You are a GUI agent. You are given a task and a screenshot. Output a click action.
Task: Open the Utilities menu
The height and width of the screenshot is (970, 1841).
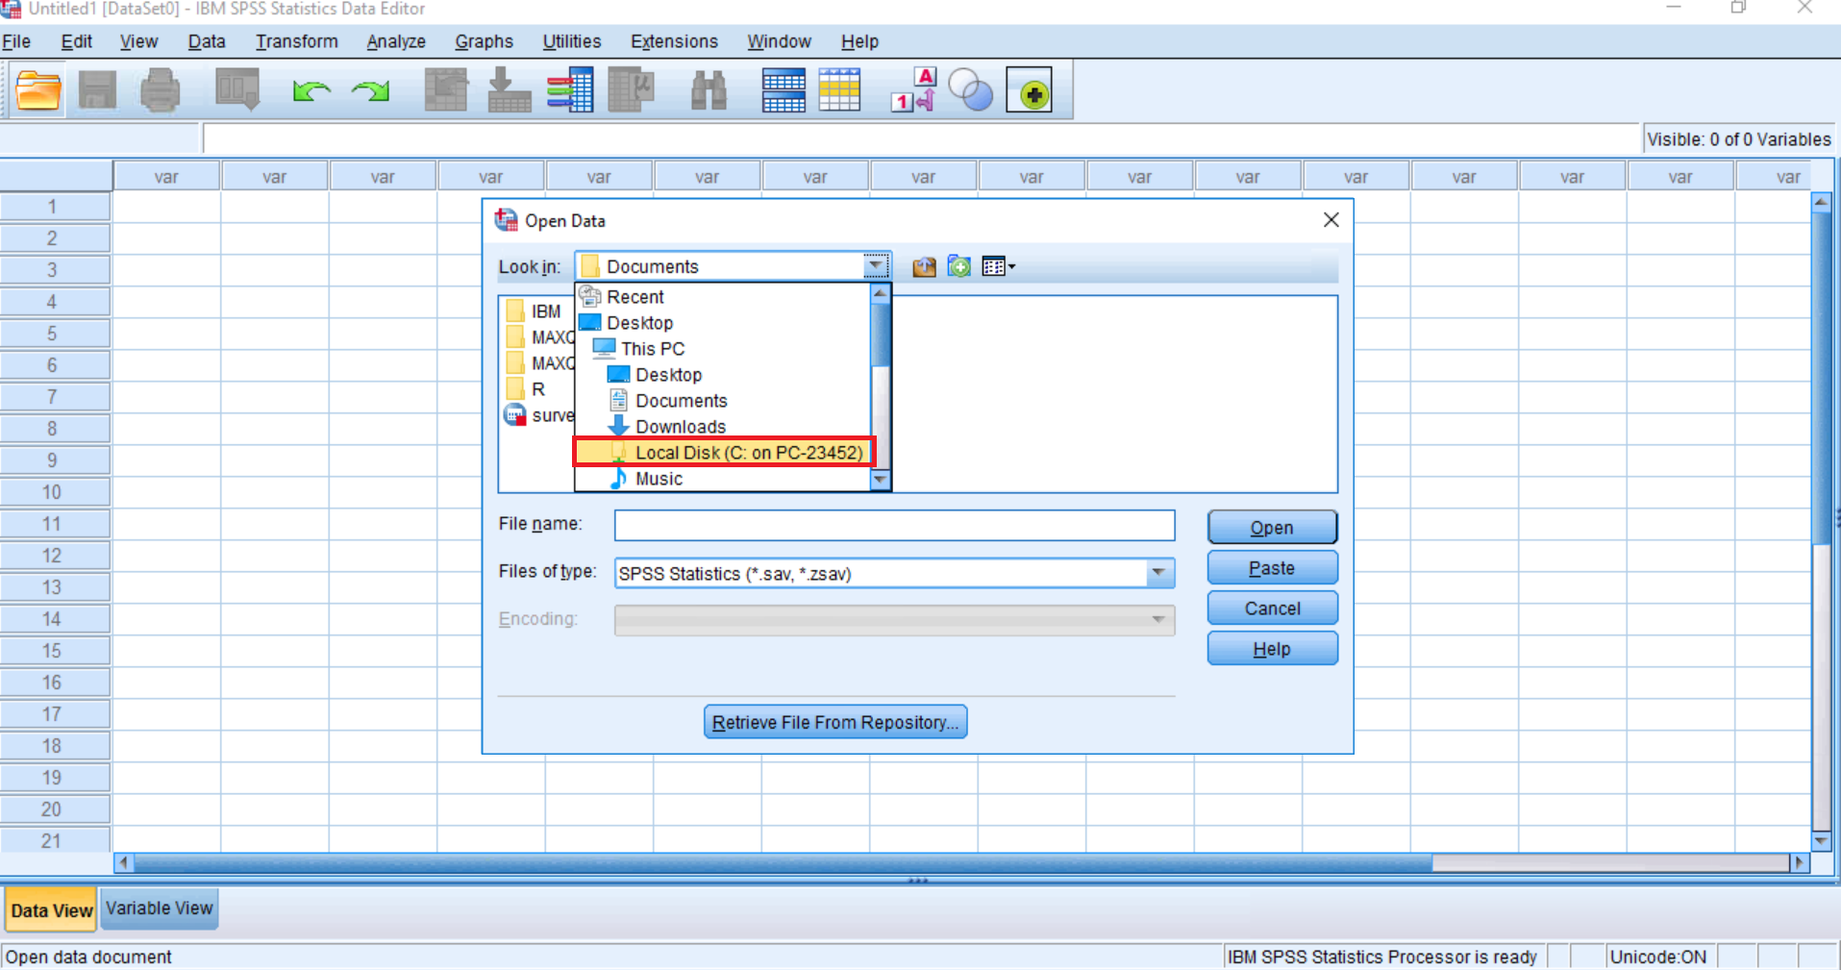pyautogui.click(x=572, y=41)
